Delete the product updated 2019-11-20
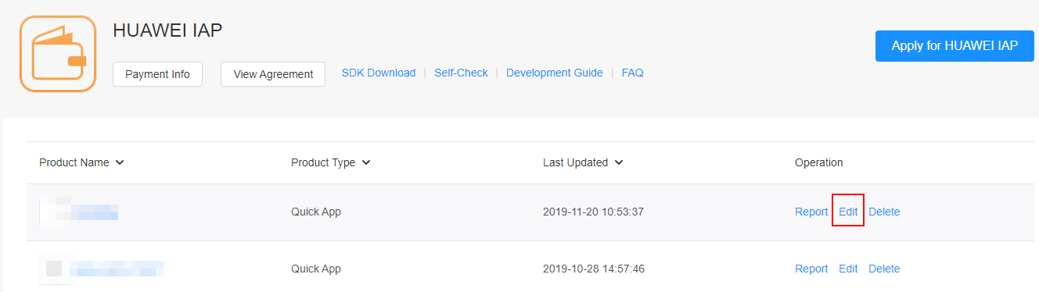The height and width of the screenshot is (292, 1039). (884, 212)
